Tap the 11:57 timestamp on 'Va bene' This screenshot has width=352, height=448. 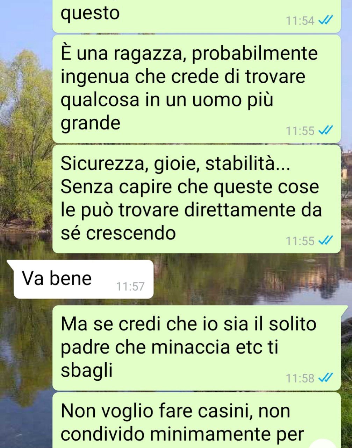(130, 287)
